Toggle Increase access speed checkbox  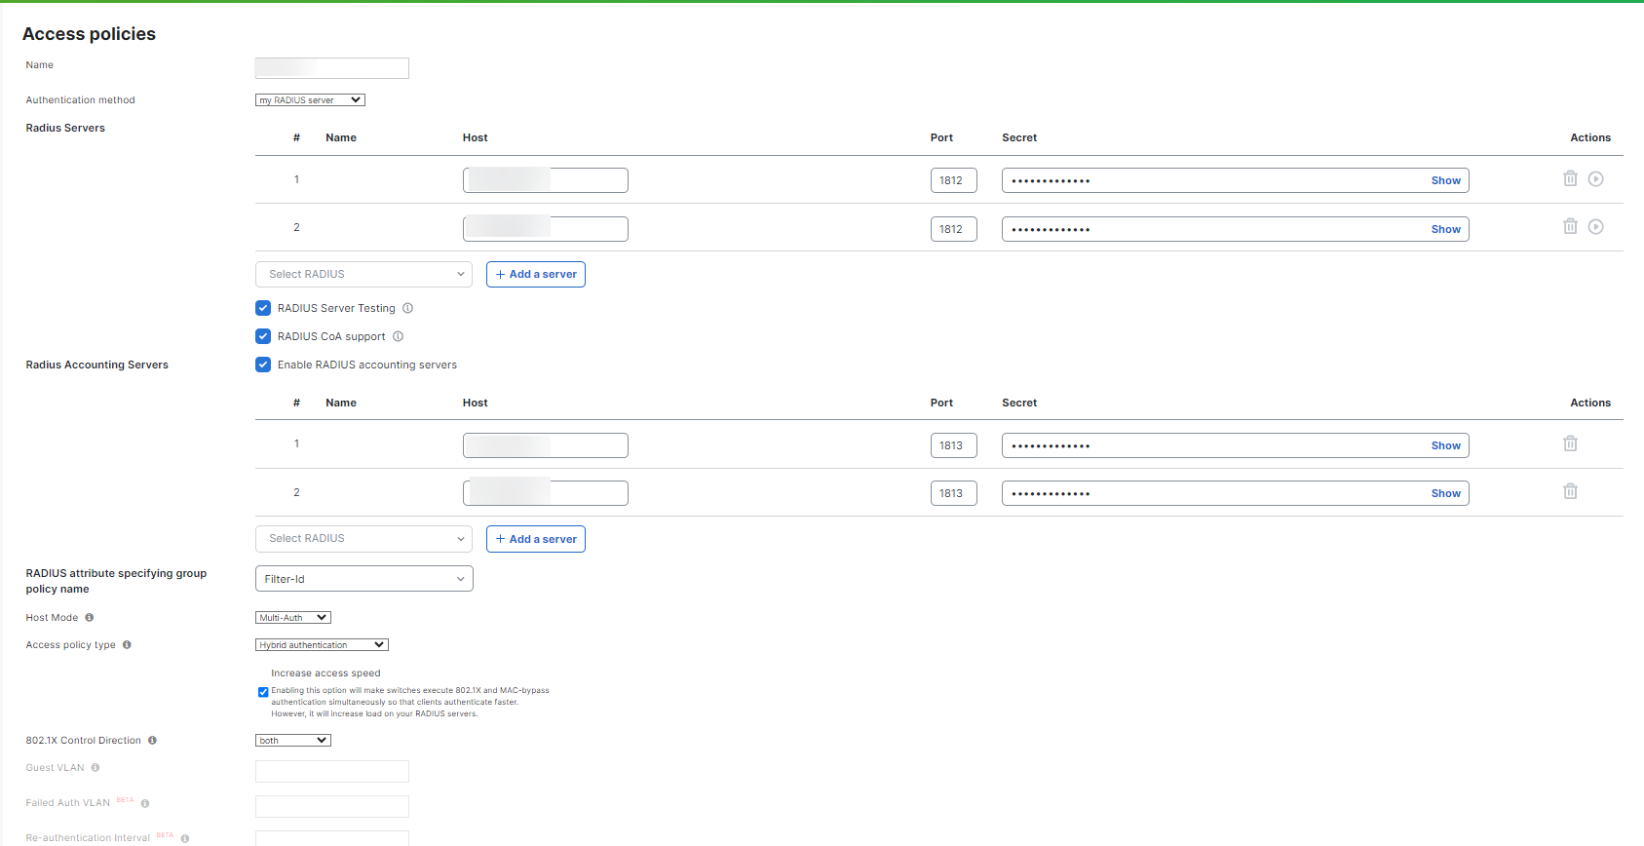pos(263,692)
